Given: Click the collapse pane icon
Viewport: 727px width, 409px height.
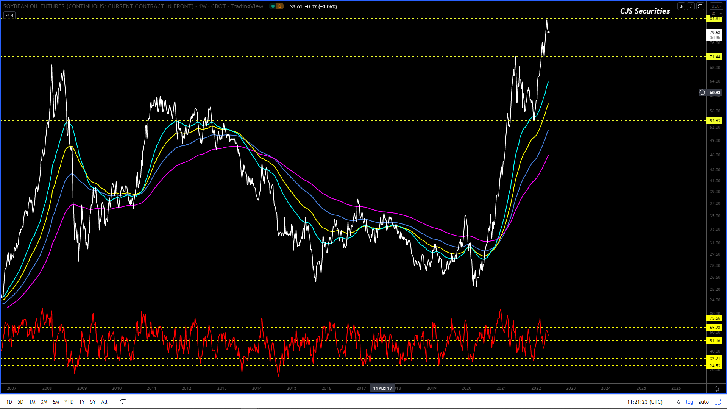Looking at the screenshot, I should [691, 6].
